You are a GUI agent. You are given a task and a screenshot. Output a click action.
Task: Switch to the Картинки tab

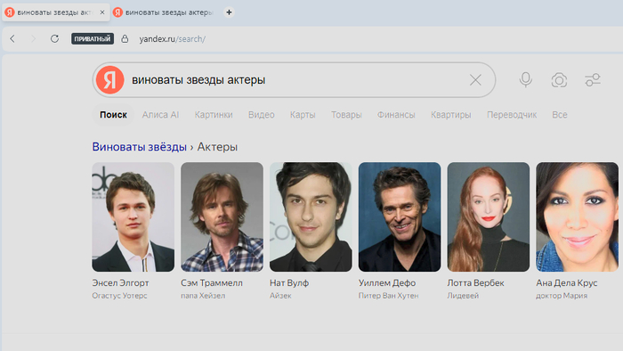(214, 115)
